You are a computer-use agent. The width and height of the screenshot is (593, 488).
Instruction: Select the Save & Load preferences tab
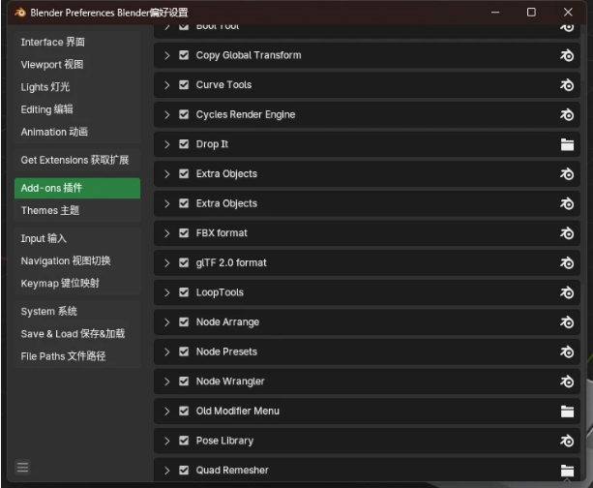(x=77, y=334)
